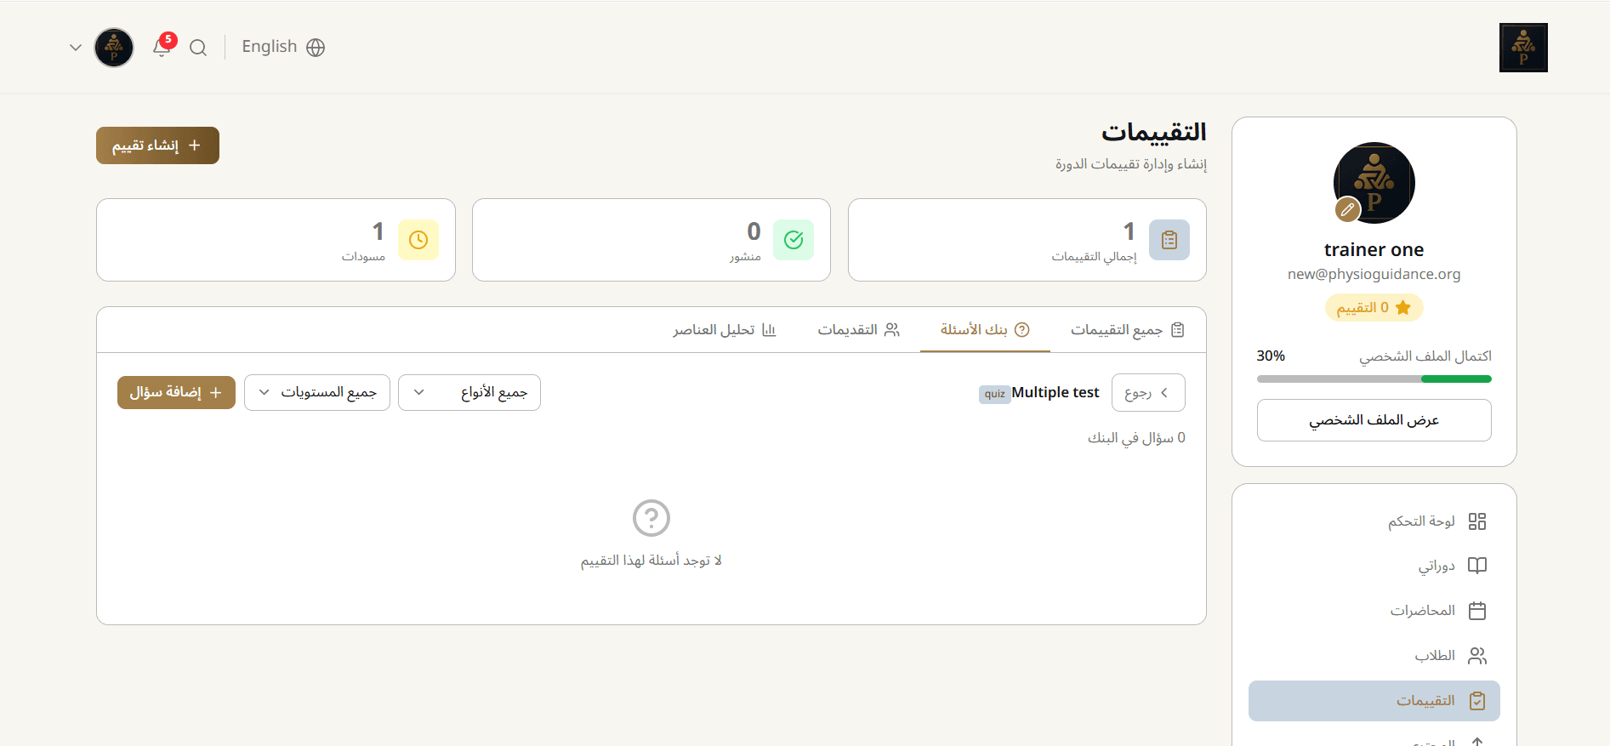
Task: Click the calendar icon for المحاضرات
Action: click(1477, 611)
